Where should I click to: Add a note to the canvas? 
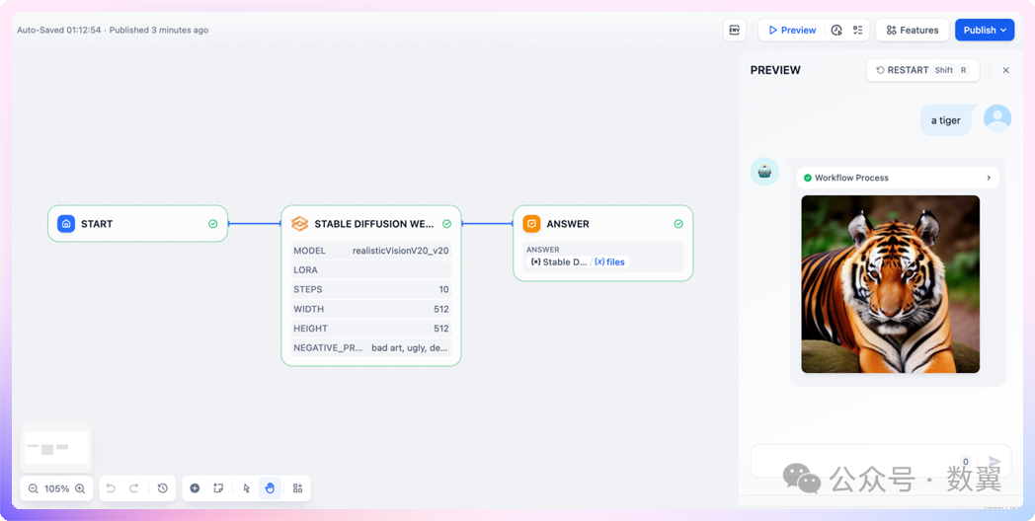pyautogui.click(x=218, y=488)
